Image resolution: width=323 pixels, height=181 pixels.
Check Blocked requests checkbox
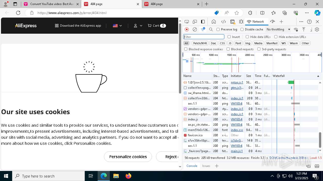point(228,49)
